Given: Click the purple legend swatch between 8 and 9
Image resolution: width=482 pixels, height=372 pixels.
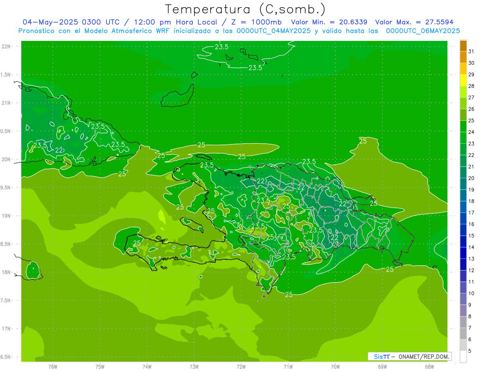Looking at the screenshot, I should tap(463, 311).
